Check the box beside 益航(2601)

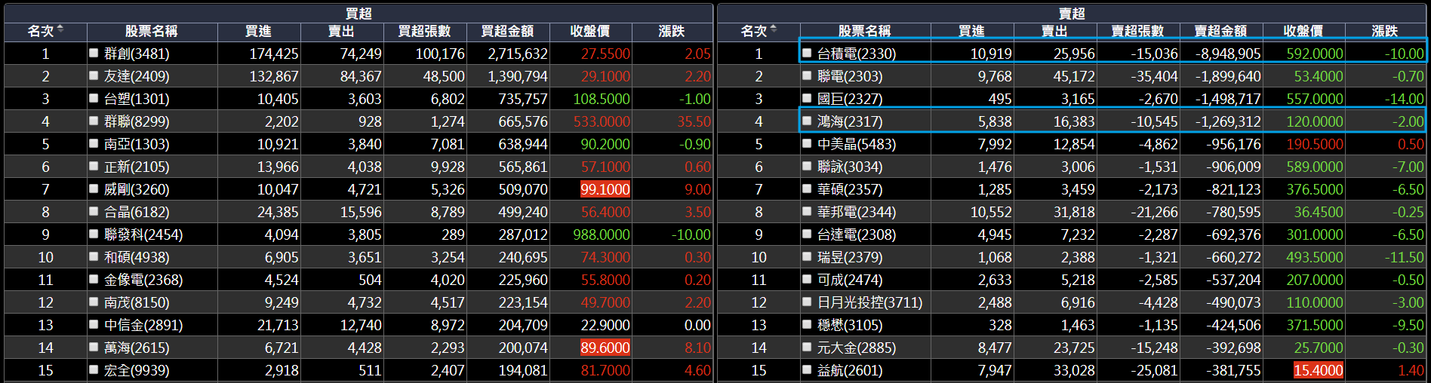tap(807, 369)
